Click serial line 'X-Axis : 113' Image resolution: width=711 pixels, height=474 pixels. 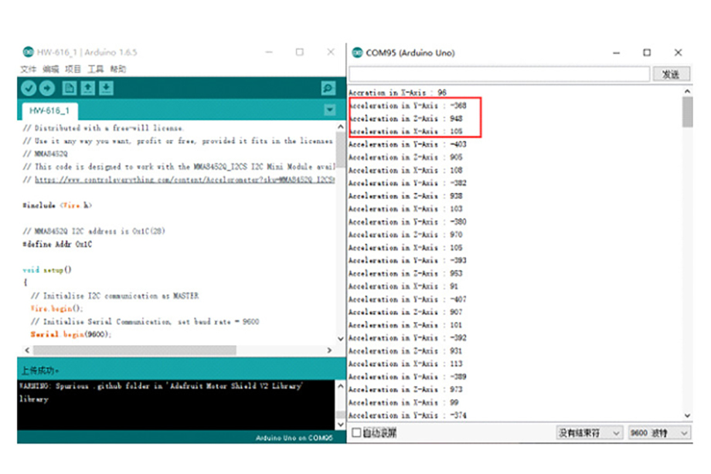(406, 364)
